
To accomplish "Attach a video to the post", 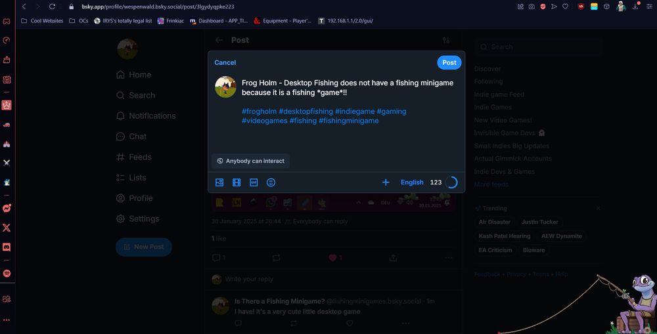I will pyautogui.click(x=237, y=182).
